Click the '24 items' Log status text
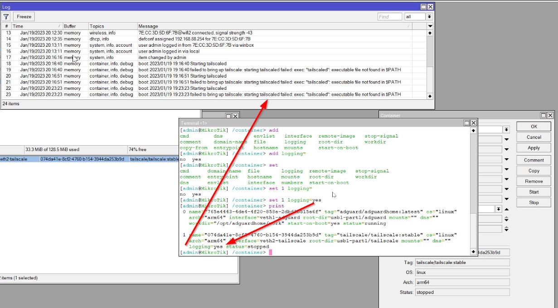558x308 pixels. 11,104
